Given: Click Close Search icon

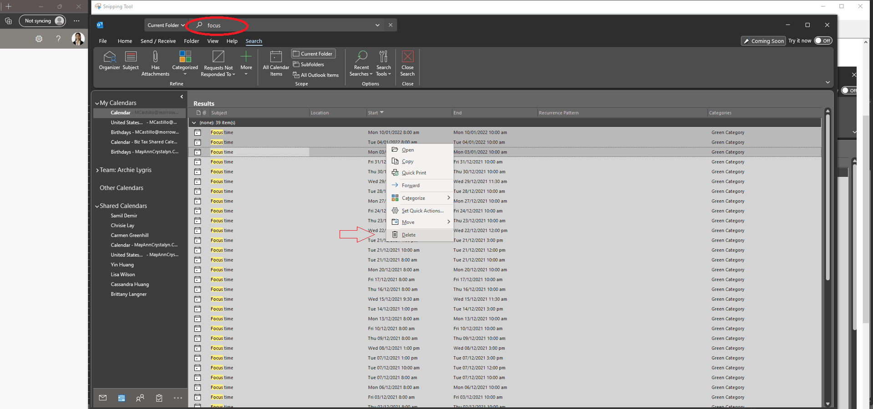Looking at the screenshot, I should click(407, 63).
